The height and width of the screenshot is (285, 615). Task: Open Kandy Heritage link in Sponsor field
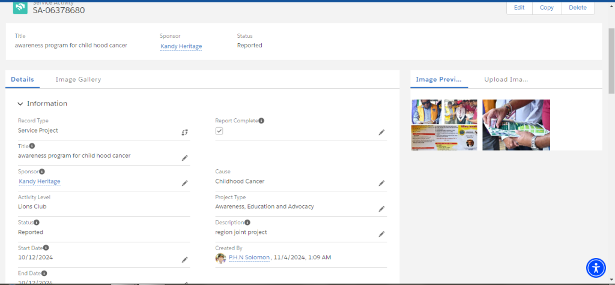tap(40, 182)
